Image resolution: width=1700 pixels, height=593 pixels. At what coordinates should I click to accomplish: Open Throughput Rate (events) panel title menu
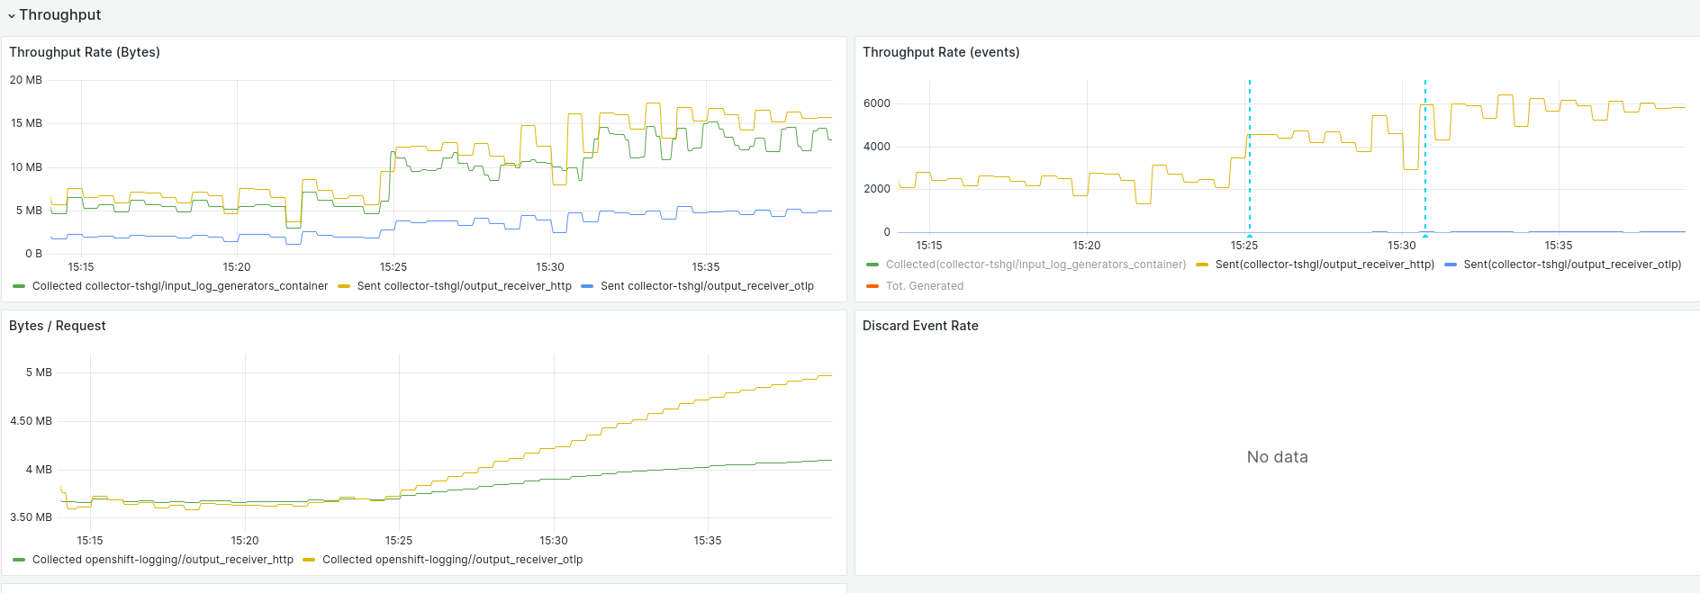pyautogui.click(x=941, y=52)
